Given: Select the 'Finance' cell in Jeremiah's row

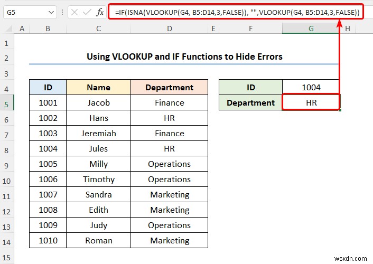Looking at the screenshot, I should 170,133.
